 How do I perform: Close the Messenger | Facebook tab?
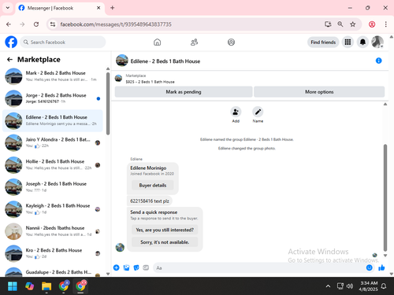click(98, 8)
